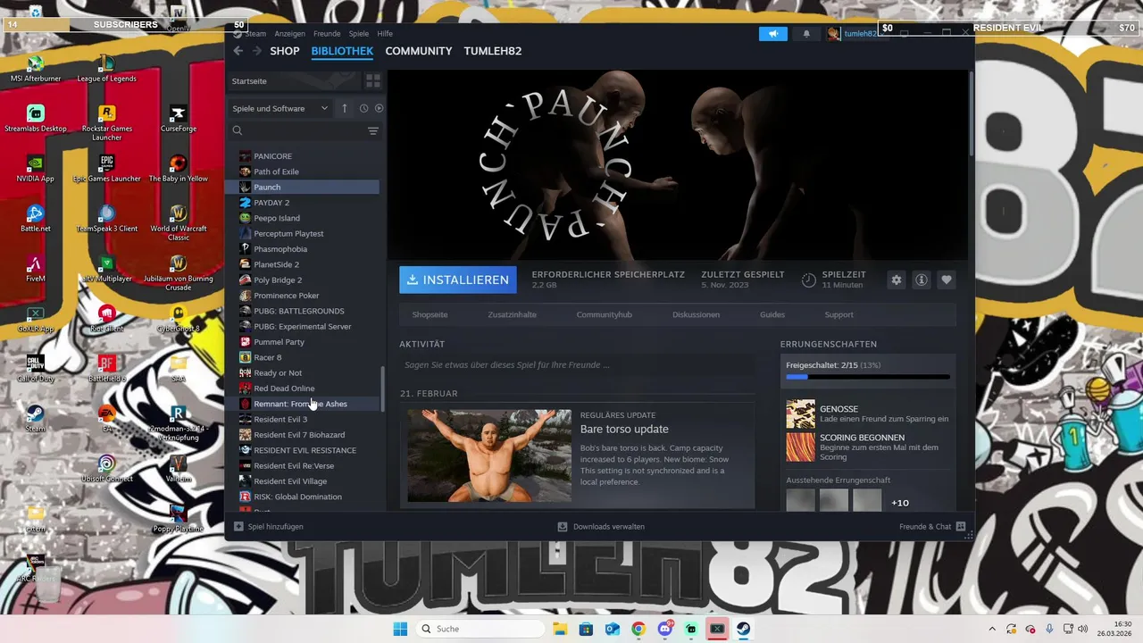Click the recent activity clock filter icon
This screenshot has height=643, width=1143.
[x=363, y=108]
